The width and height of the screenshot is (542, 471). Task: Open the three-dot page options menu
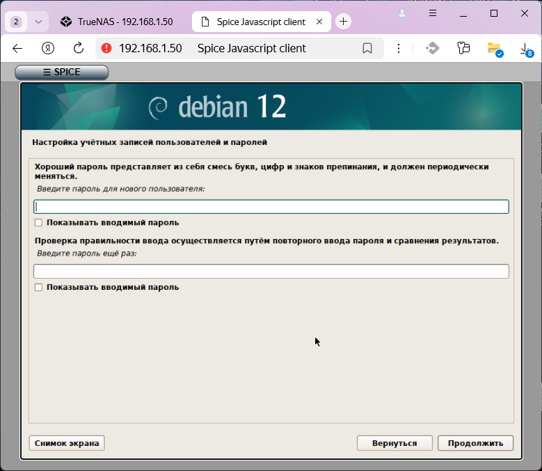[399, 48]
